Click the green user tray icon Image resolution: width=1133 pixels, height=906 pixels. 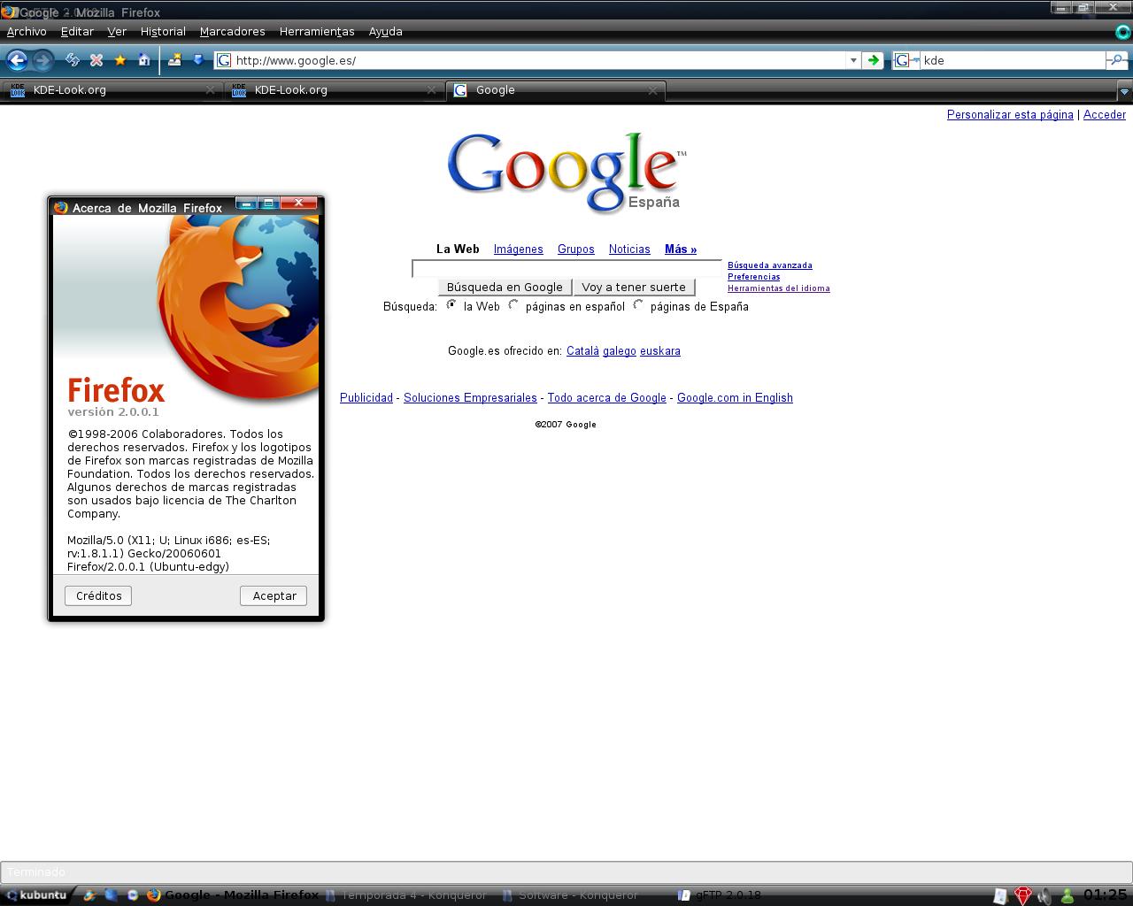tap(1067, 895)
